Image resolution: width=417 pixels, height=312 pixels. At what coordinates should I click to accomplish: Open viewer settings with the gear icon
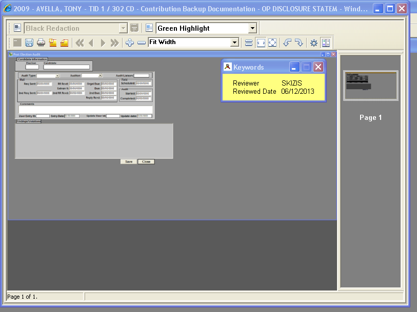pyautogui.click(x=314, y=43)
